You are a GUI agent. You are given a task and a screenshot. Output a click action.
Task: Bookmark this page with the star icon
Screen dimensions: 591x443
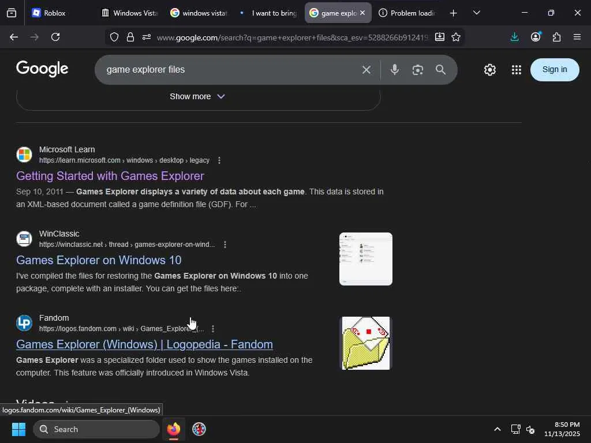[456, 37]
